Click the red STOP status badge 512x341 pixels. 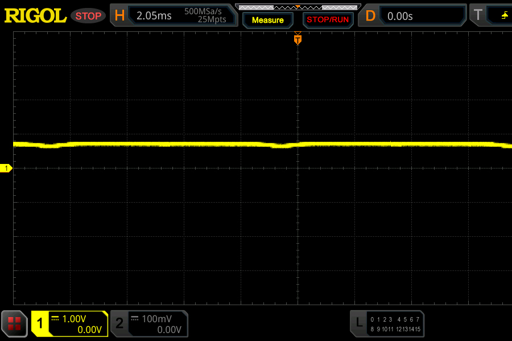pos(88,16)
